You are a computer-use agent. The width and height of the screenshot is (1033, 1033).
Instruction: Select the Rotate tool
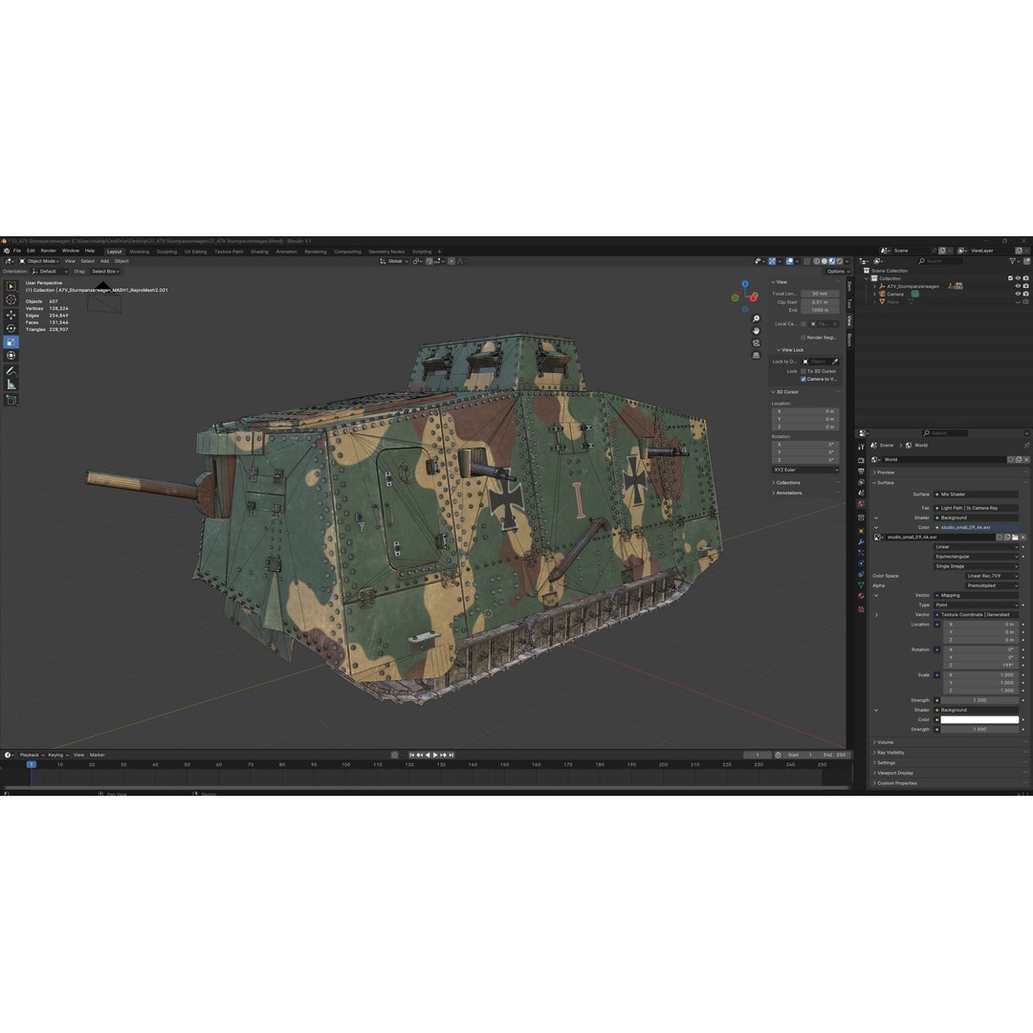point(11,327)
